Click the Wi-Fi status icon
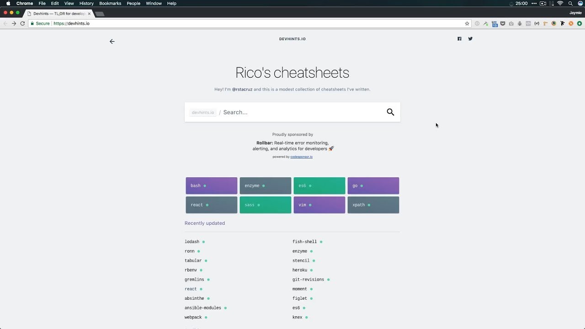This screenshot has height=329, width=585. click(560, 3)
